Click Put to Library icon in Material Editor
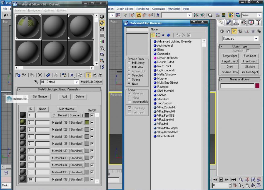Image resolution: width=264 pixels, height=190 pixels. pos(64,75)
